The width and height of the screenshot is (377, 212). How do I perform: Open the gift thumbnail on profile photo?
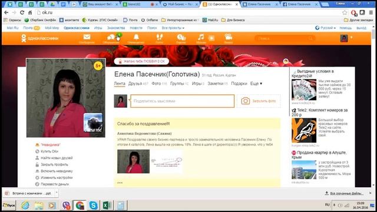coord(93,123)
